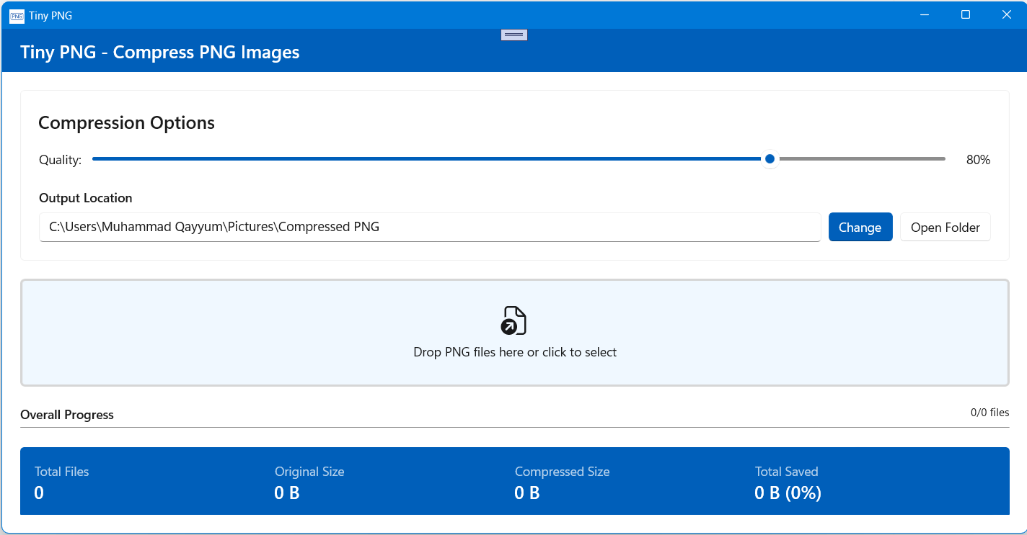Select the Total Files statistic
1027x535 pixels.
coord(62,482)
